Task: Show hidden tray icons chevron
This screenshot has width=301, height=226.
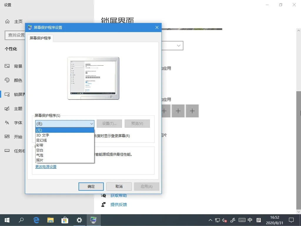Action: tap(210, 220)
